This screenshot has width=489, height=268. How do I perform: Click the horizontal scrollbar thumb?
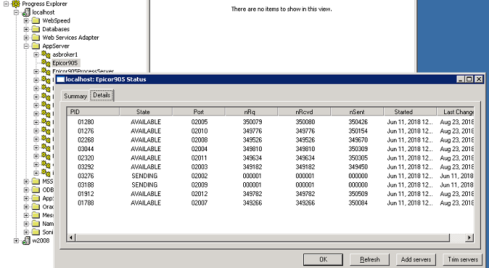pos(262,238)
